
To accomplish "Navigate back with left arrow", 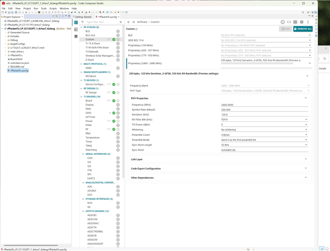I will (128, 22).
